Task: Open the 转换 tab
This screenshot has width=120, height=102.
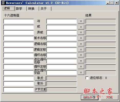Action: [x=33, y=9]
